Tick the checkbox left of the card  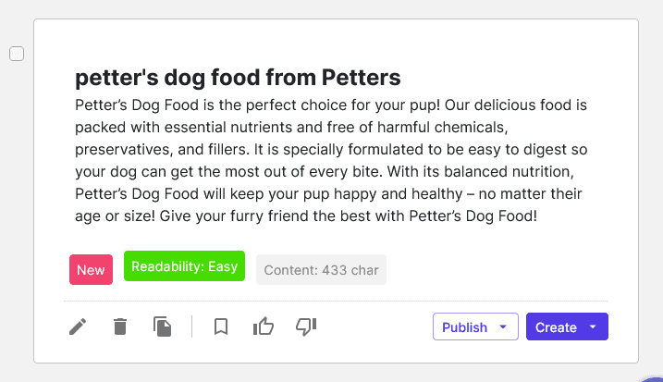point(17,54)
